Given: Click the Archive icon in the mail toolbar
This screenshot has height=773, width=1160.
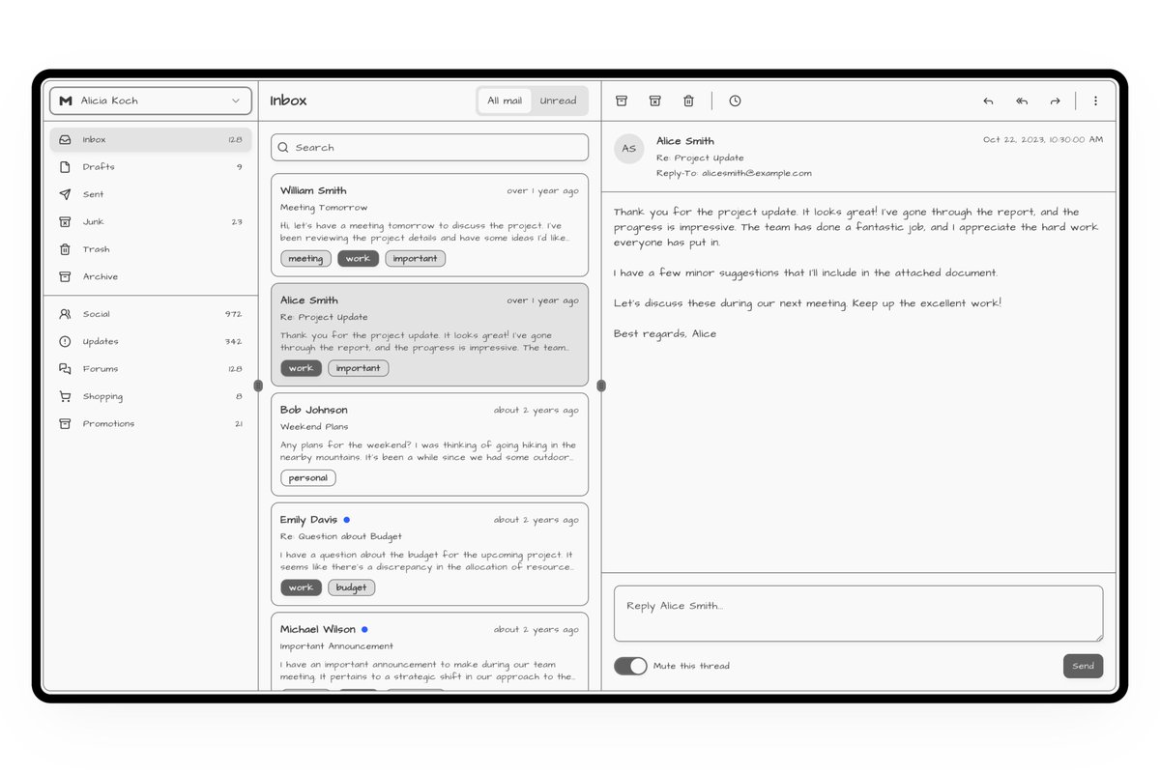Looking at the screenshot, I should click(x=622, y=100).
